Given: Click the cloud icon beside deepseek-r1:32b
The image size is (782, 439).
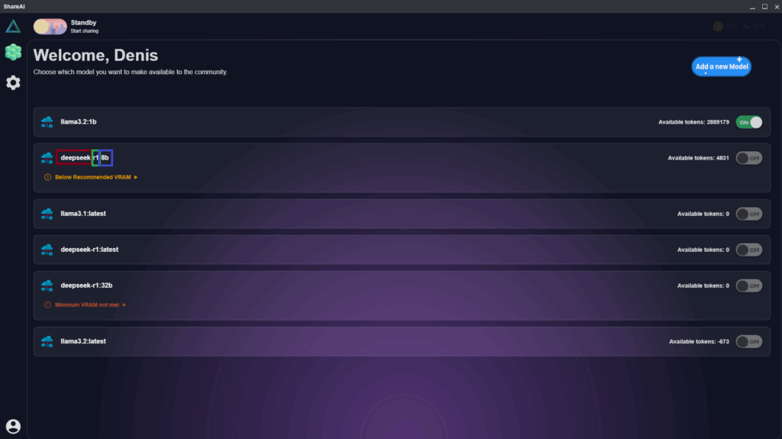Looking at the screenshot, I should coord(47,286).
